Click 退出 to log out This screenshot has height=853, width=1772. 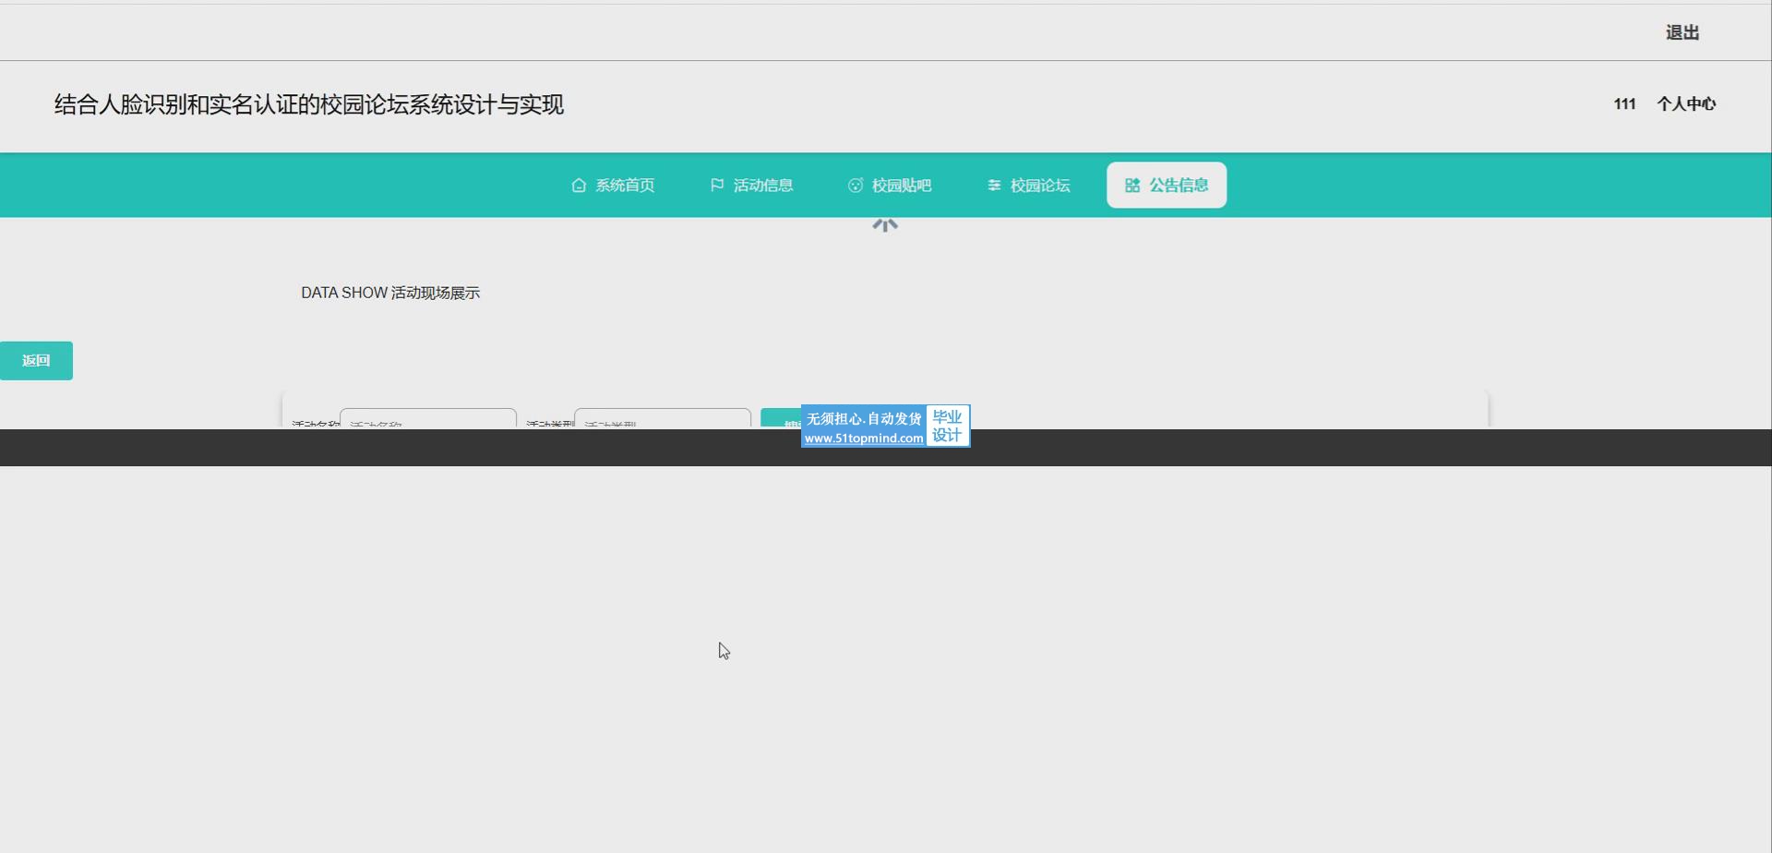pos(1682,32)
